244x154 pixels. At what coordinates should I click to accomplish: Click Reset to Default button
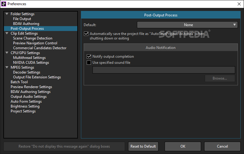(x=143, y=146)
